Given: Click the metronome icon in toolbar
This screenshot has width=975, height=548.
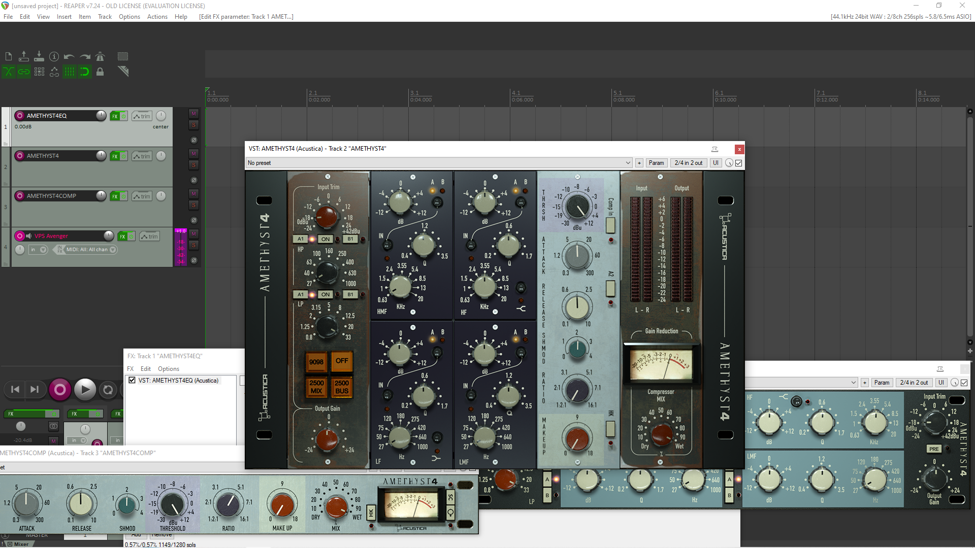Looking at the screenshot, I should [x=100, y=56].
